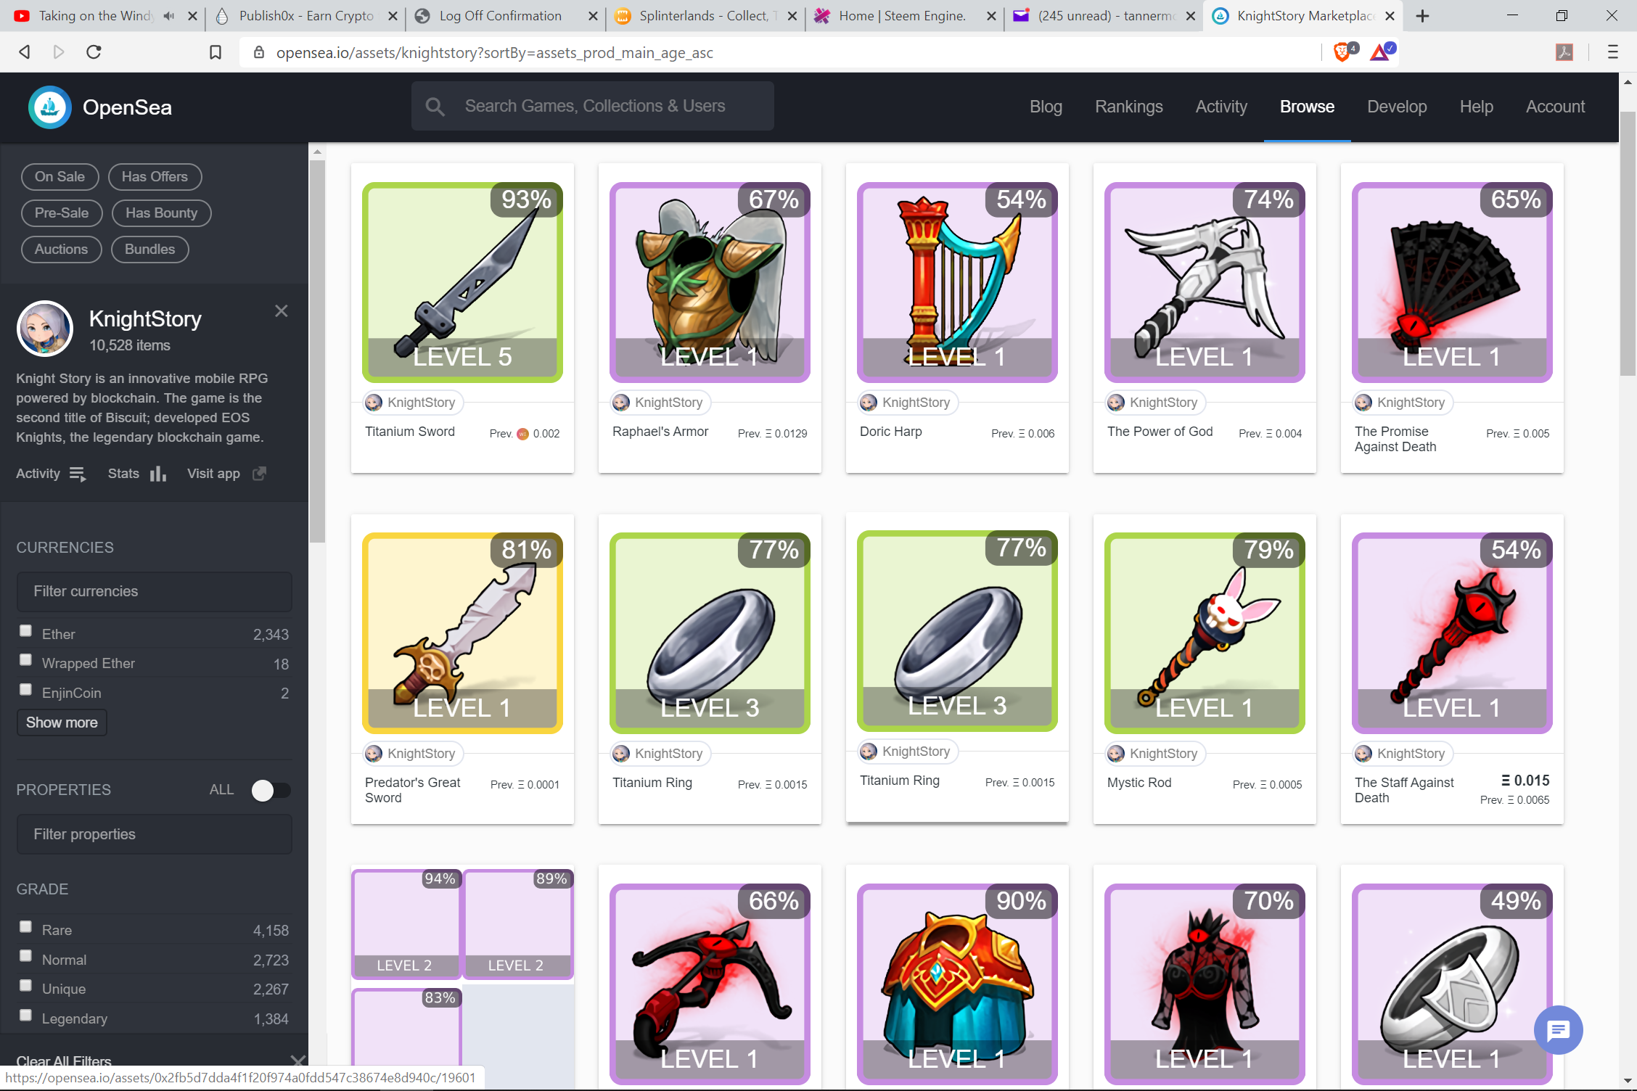Image resolution: width=1637 pixels, height=1091 pixels.
Task: Select Rankings in the navigation bar
Action: pyautogui.click(x=1128, y=106)
